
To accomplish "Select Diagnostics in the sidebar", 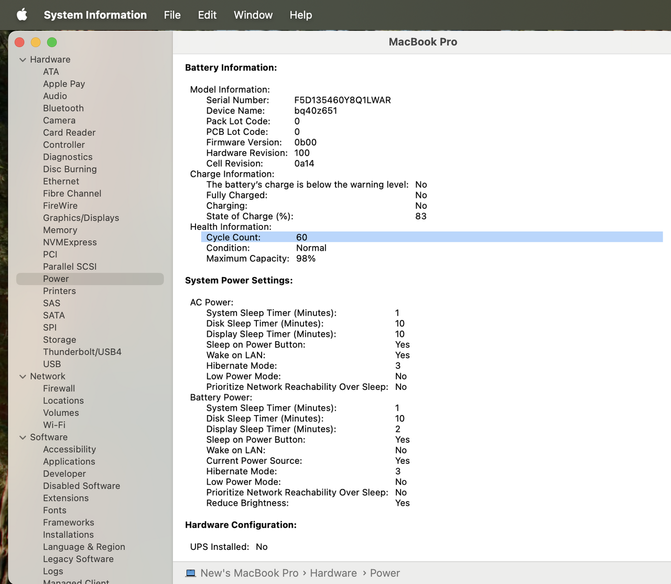I will 68,157.
